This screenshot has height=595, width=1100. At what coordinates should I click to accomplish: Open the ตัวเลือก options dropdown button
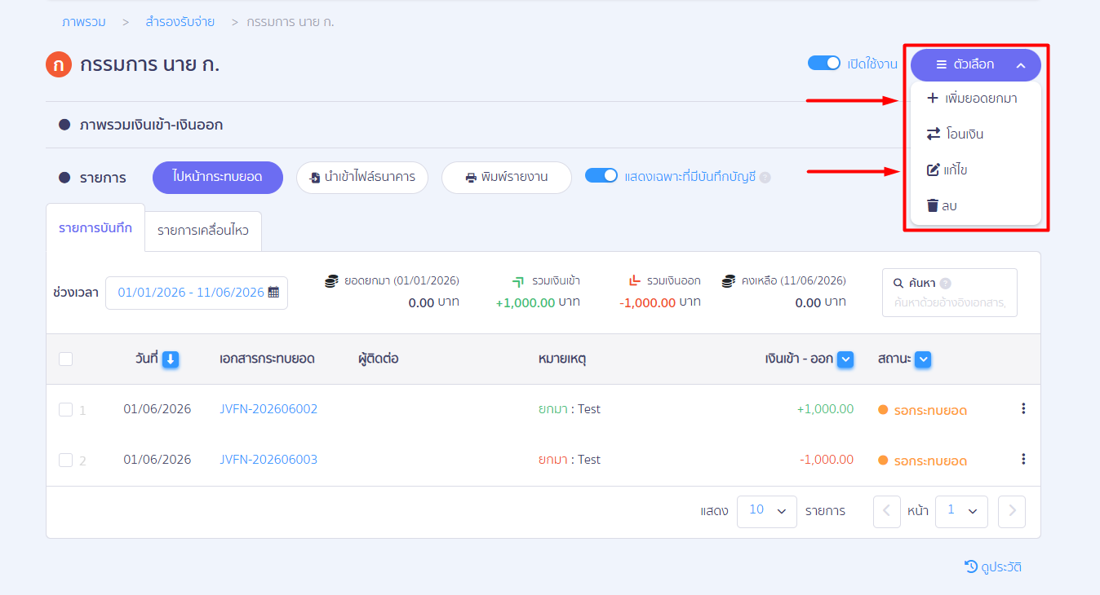tap(976, 64)
